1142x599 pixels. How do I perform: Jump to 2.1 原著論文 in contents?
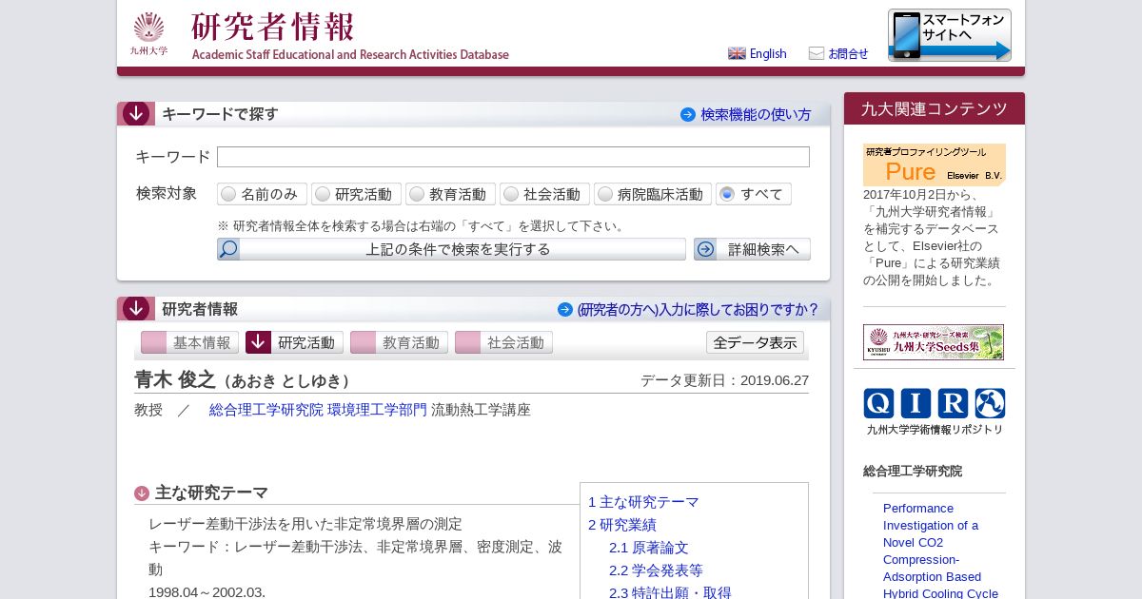pyautogui.click(x=649, y=548)
